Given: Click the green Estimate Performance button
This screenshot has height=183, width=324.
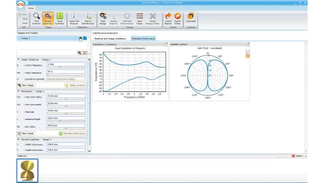Looking at the screenshot, I should tap(73, 133).
